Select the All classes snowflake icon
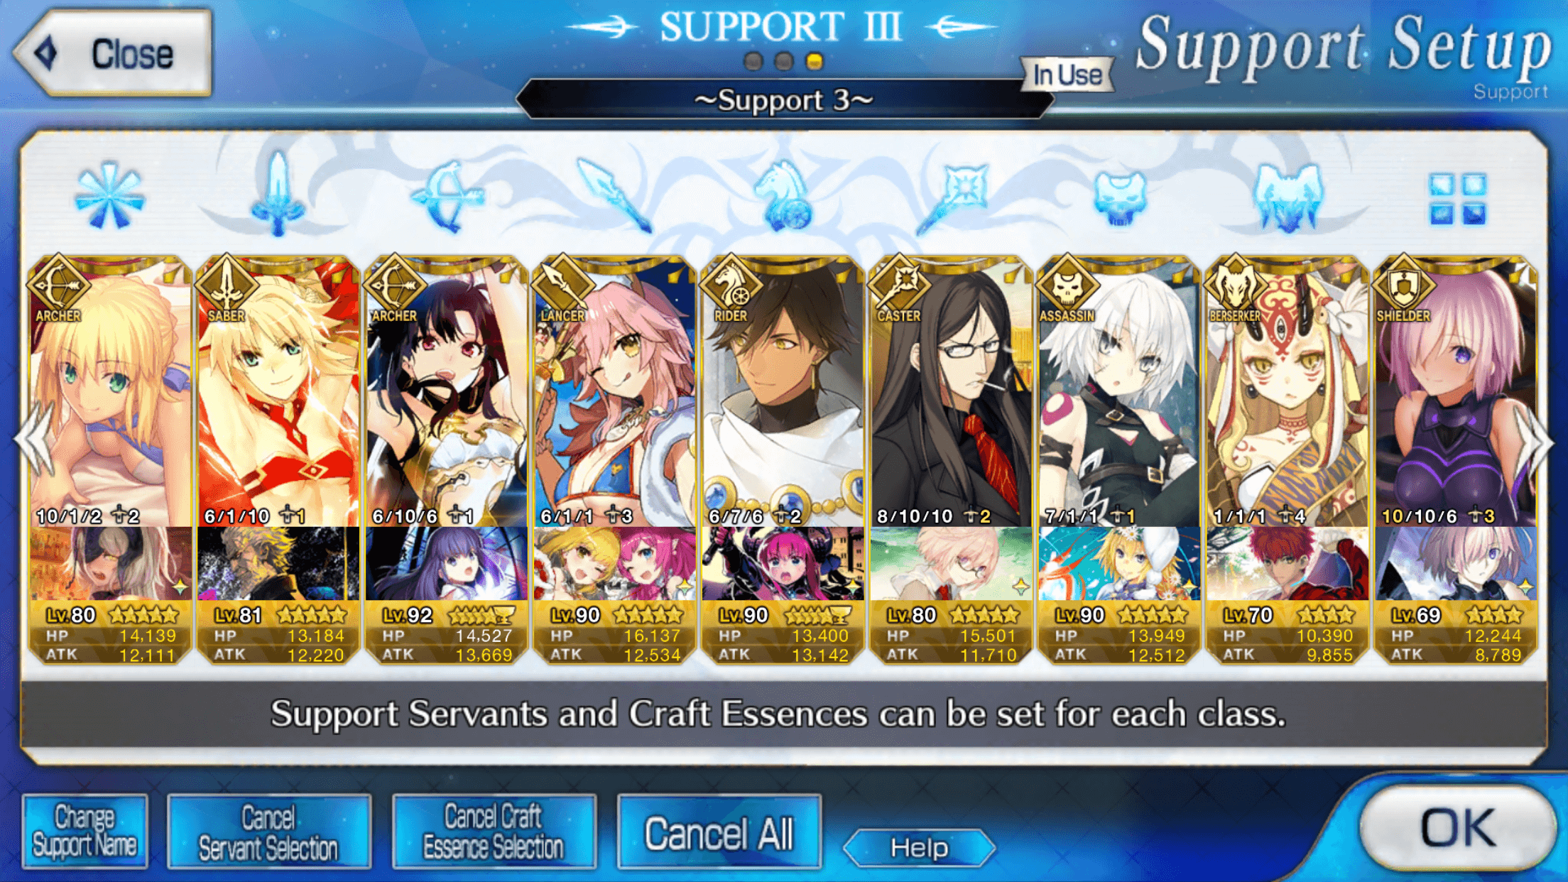Image resolution: width=1568 pixels, height=882 pixels. click(x=109, y=196)
